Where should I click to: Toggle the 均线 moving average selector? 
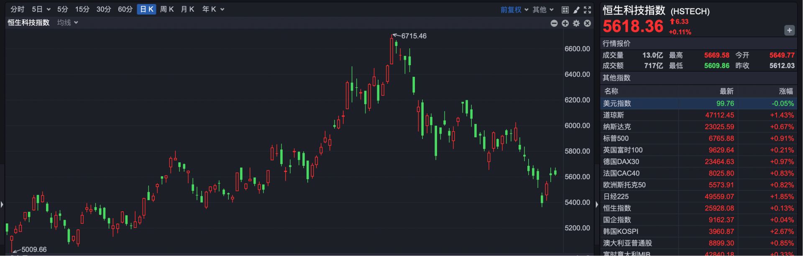[x=68, y=23]
